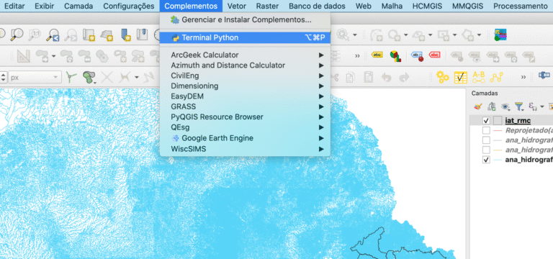Click the iat_rmc layer symbol swatch

498,121
